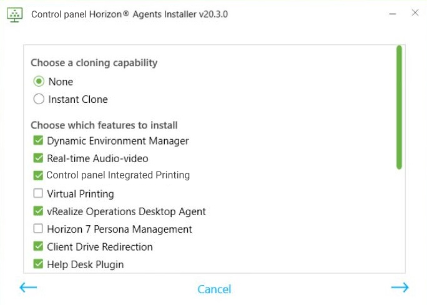Uncheck Control panel Integrated Printing

[x=38, y=175]
